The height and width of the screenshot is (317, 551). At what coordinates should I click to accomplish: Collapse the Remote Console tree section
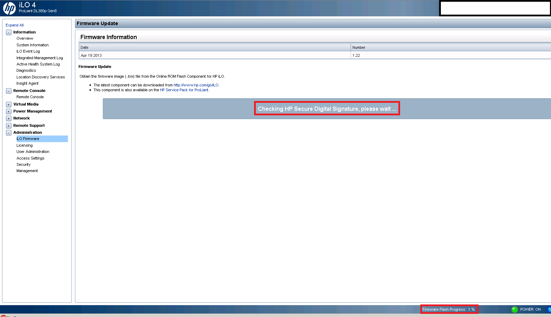9,91
